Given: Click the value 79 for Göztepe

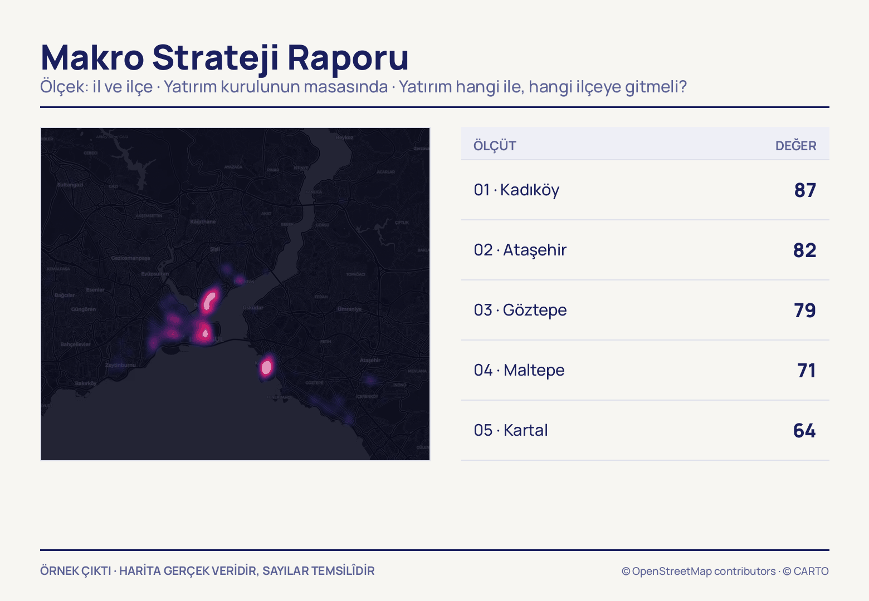Looking at the screenshot, I should click(805, 311).
